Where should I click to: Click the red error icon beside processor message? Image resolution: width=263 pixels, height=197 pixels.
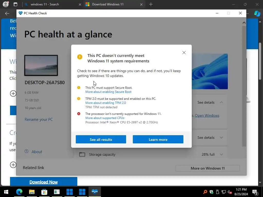pos(79,114)
